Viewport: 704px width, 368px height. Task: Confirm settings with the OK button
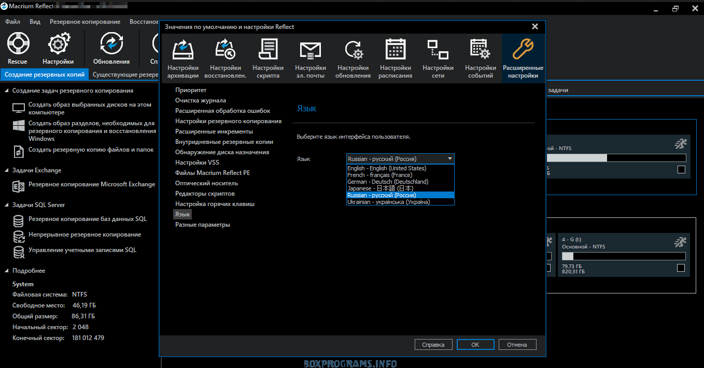pyautogui.click(x=475, y=344)
